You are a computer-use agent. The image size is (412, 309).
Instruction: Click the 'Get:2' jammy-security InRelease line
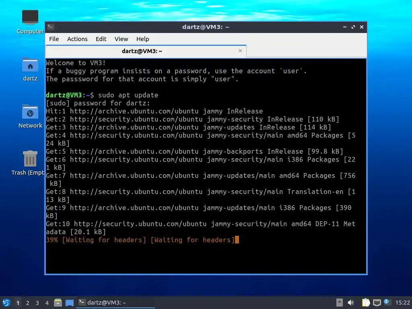tap(193, 119)
